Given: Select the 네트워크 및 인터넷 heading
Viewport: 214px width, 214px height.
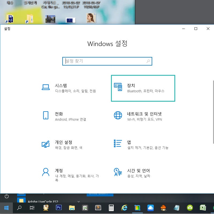Looking at the screenshot, I should pyautogui.click(x=144, y=114).
